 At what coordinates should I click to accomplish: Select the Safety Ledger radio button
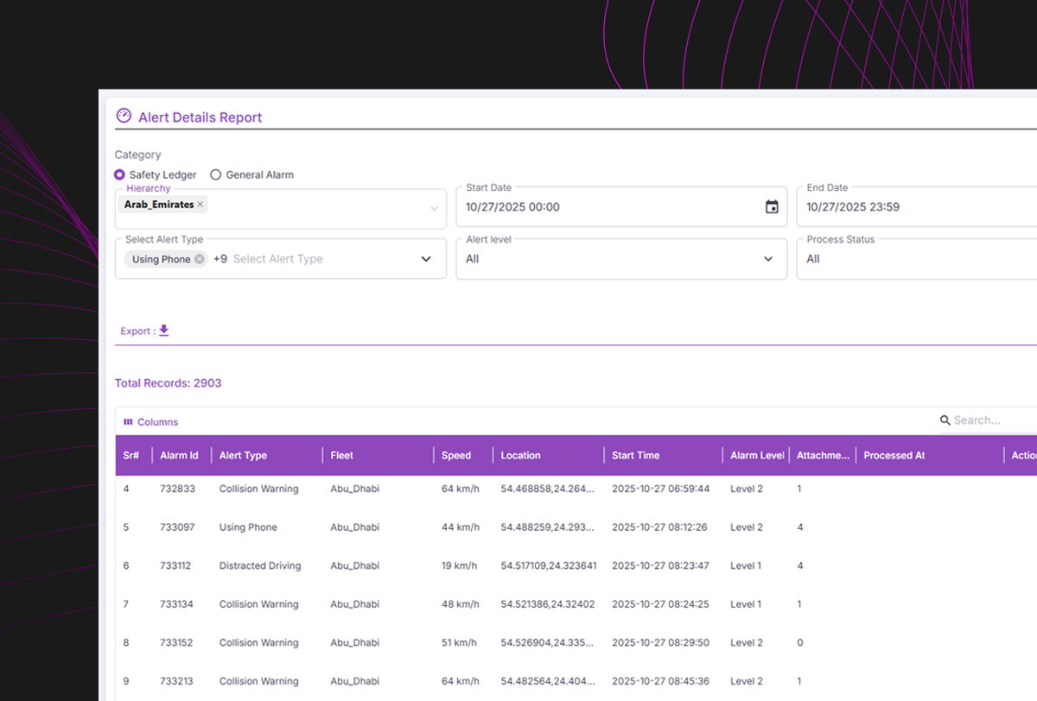[x=118, y=174]
